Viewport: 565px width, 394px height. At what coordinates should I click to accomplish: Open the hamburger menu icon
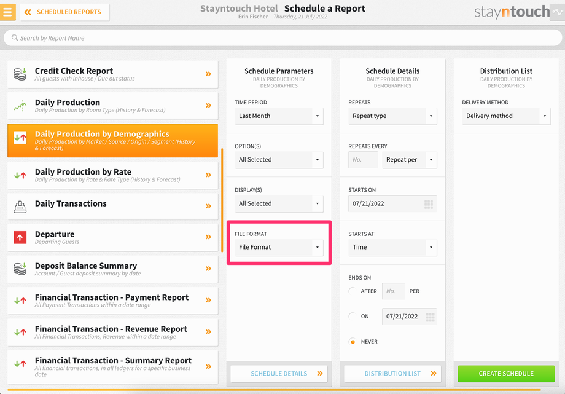(x=7, y=12)
